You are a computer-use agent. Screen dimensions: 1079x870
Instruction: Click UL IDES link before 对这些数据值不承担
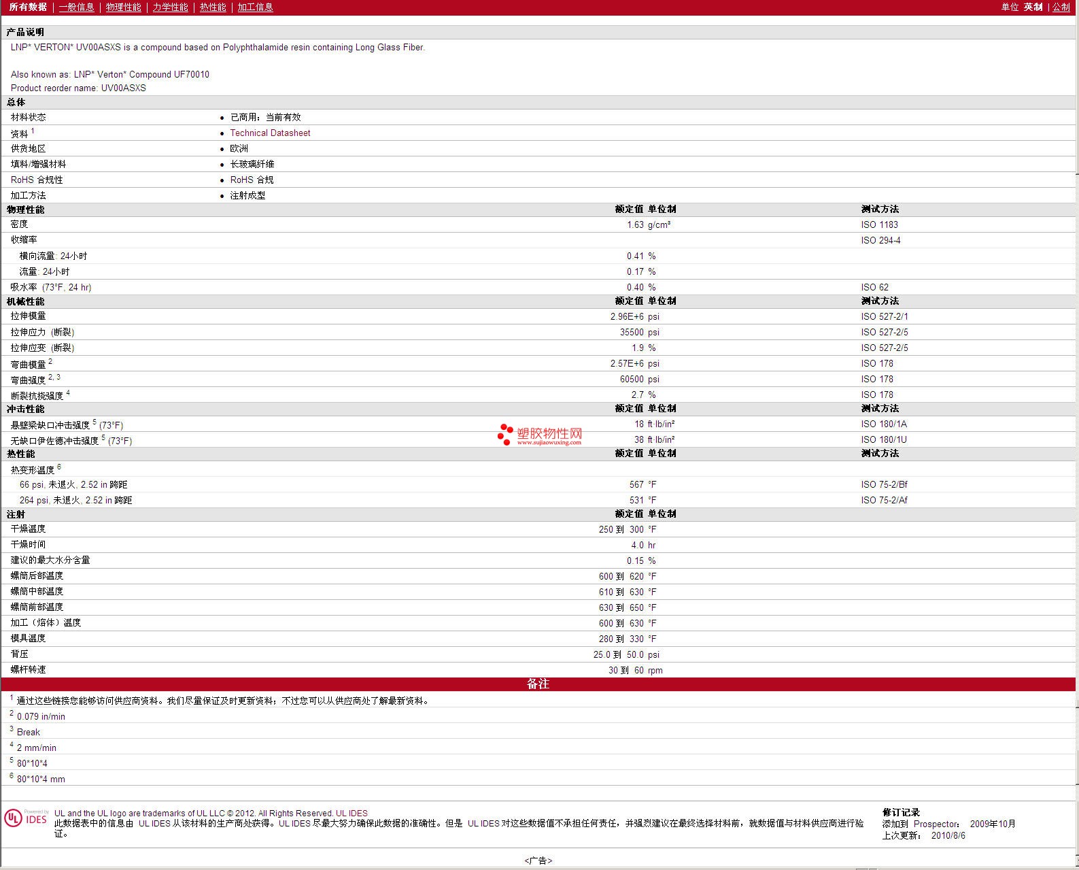point(483,824)
